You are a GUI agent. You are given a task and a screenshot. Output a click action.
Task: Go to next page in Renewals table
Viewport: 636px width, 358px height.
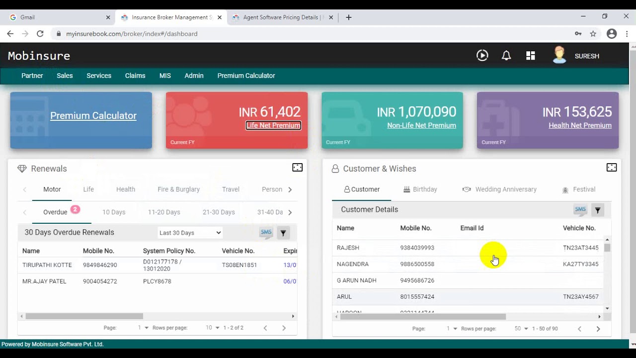tap(284, 328)
